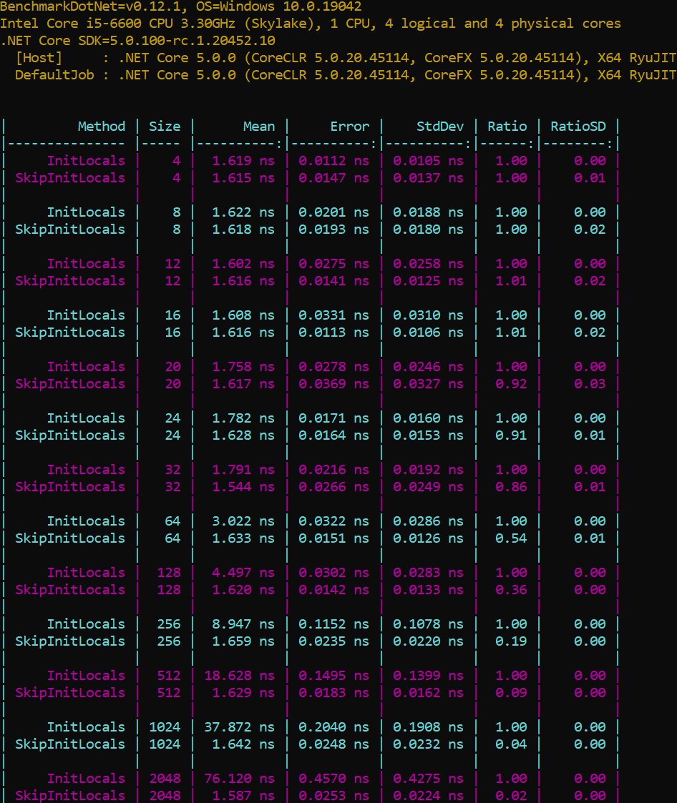The image size is (677, 803).
Task: Click the 0.4570 ns error value
Action: point(333,779)
